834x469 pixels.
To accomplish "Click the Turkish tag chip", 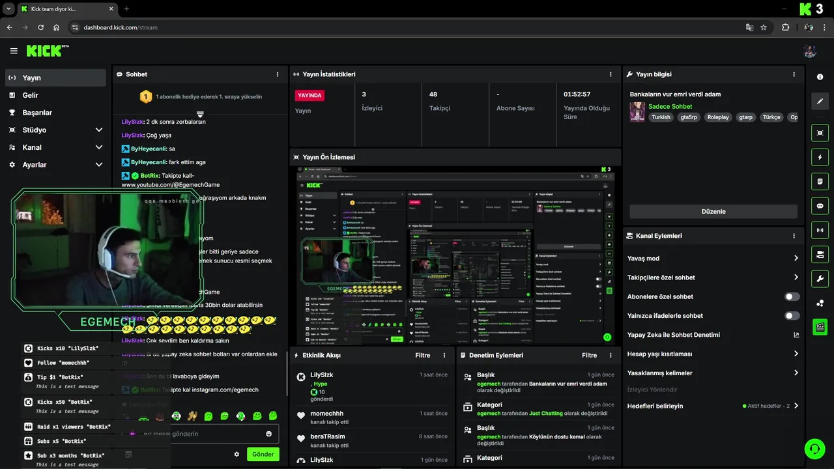I will pos(661,117).
